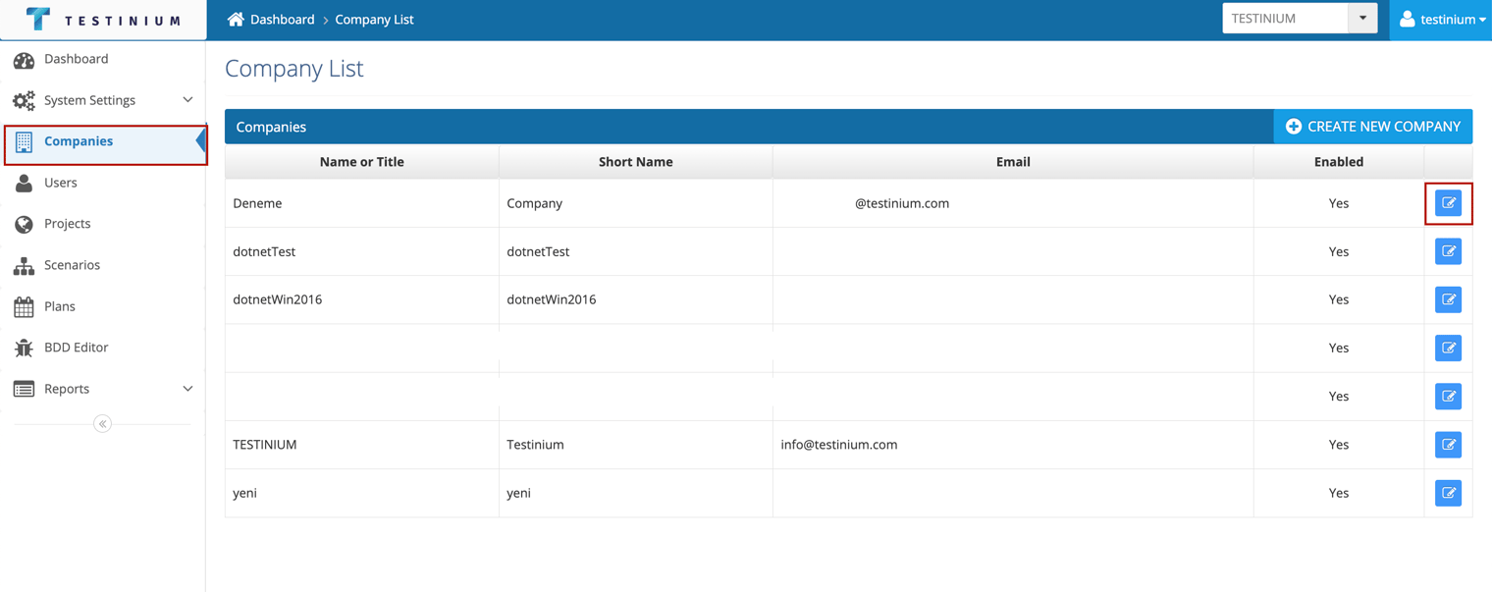Click the Reports list icon

pyautogui.click(x=24, y=389)
